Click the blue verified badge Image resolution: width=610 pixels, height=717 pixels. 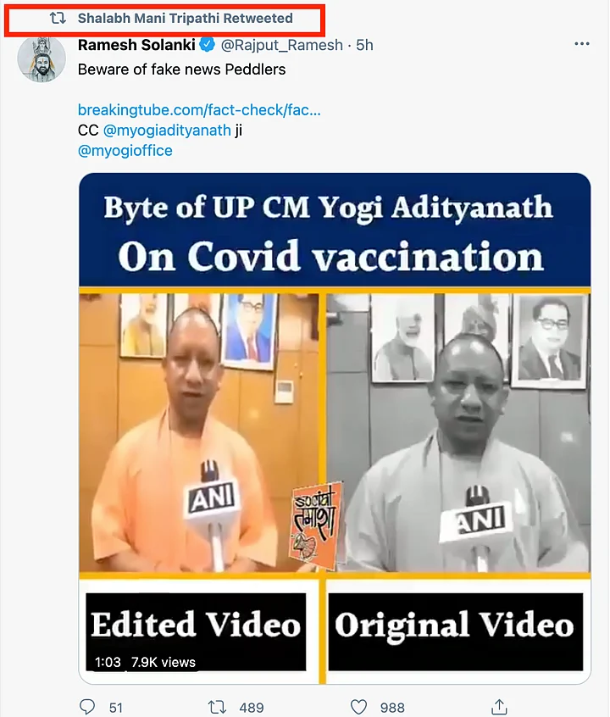click(207, 45)
